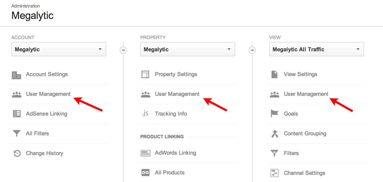Screen dimensions: 383x182
Task: Click the AdSense Linking icon
Action: pos(17,114)
